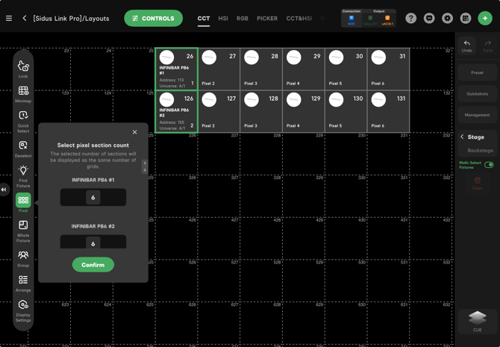Open Display Settings in the sidebar

pyautogui.click(x=23, y=307)
